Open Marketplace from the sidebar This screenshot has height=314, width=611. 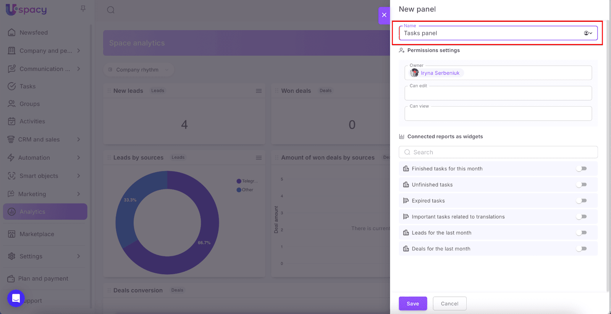pos(37,234)
